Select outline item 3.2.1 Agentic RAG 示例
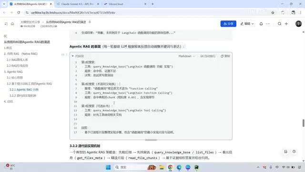The width and height of the screenshot is (305, 172). 24,90
